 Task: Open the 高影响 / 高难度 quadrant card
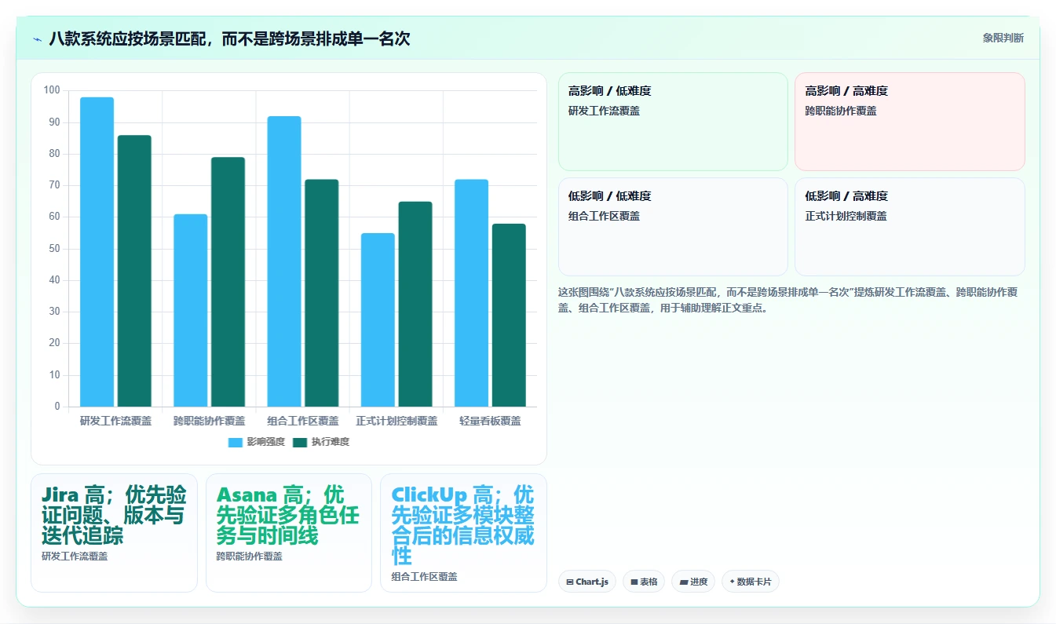[910, 122]
